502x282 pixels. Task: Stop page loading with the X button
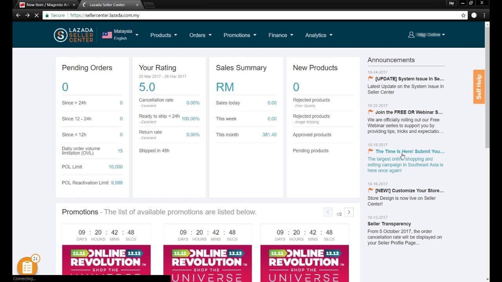37,15
